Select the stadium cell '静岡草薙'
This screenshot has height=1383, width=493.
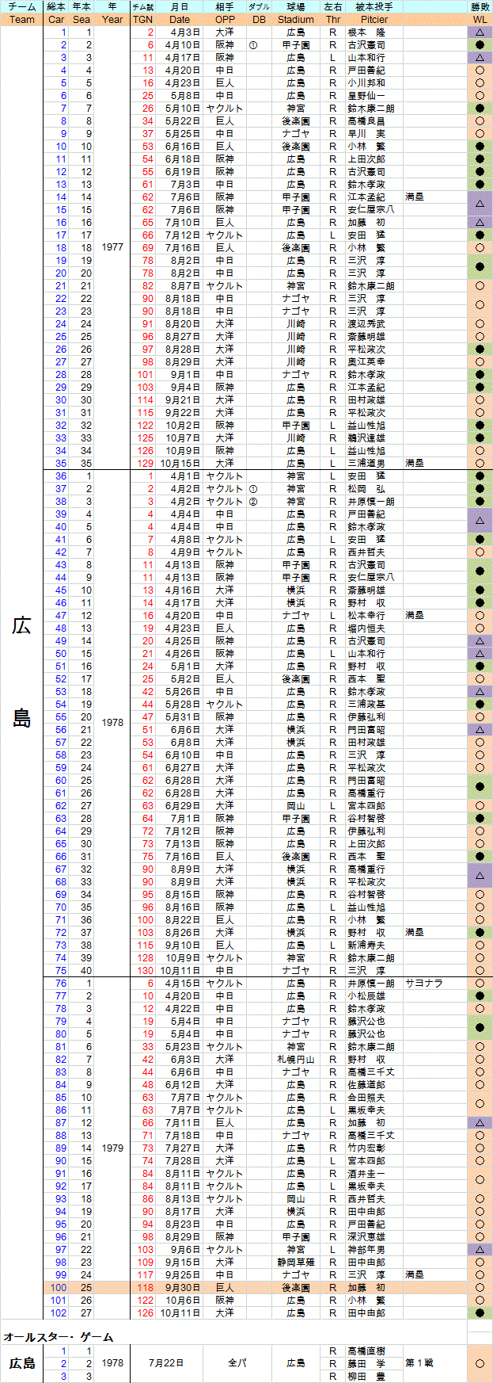tap(296, 1263)
